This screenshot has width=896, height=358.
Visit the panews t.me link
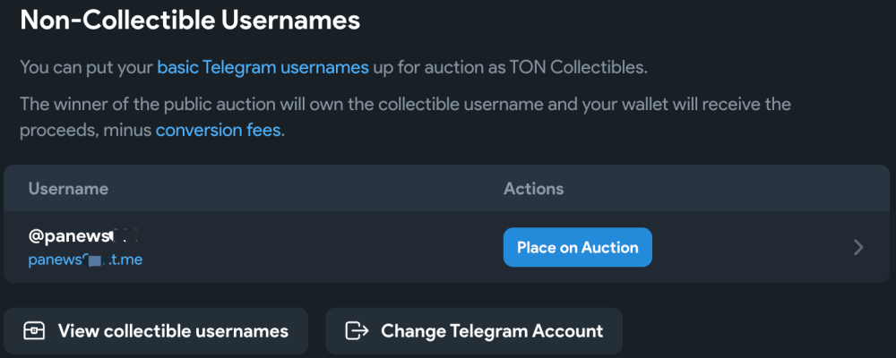point(85,260)
